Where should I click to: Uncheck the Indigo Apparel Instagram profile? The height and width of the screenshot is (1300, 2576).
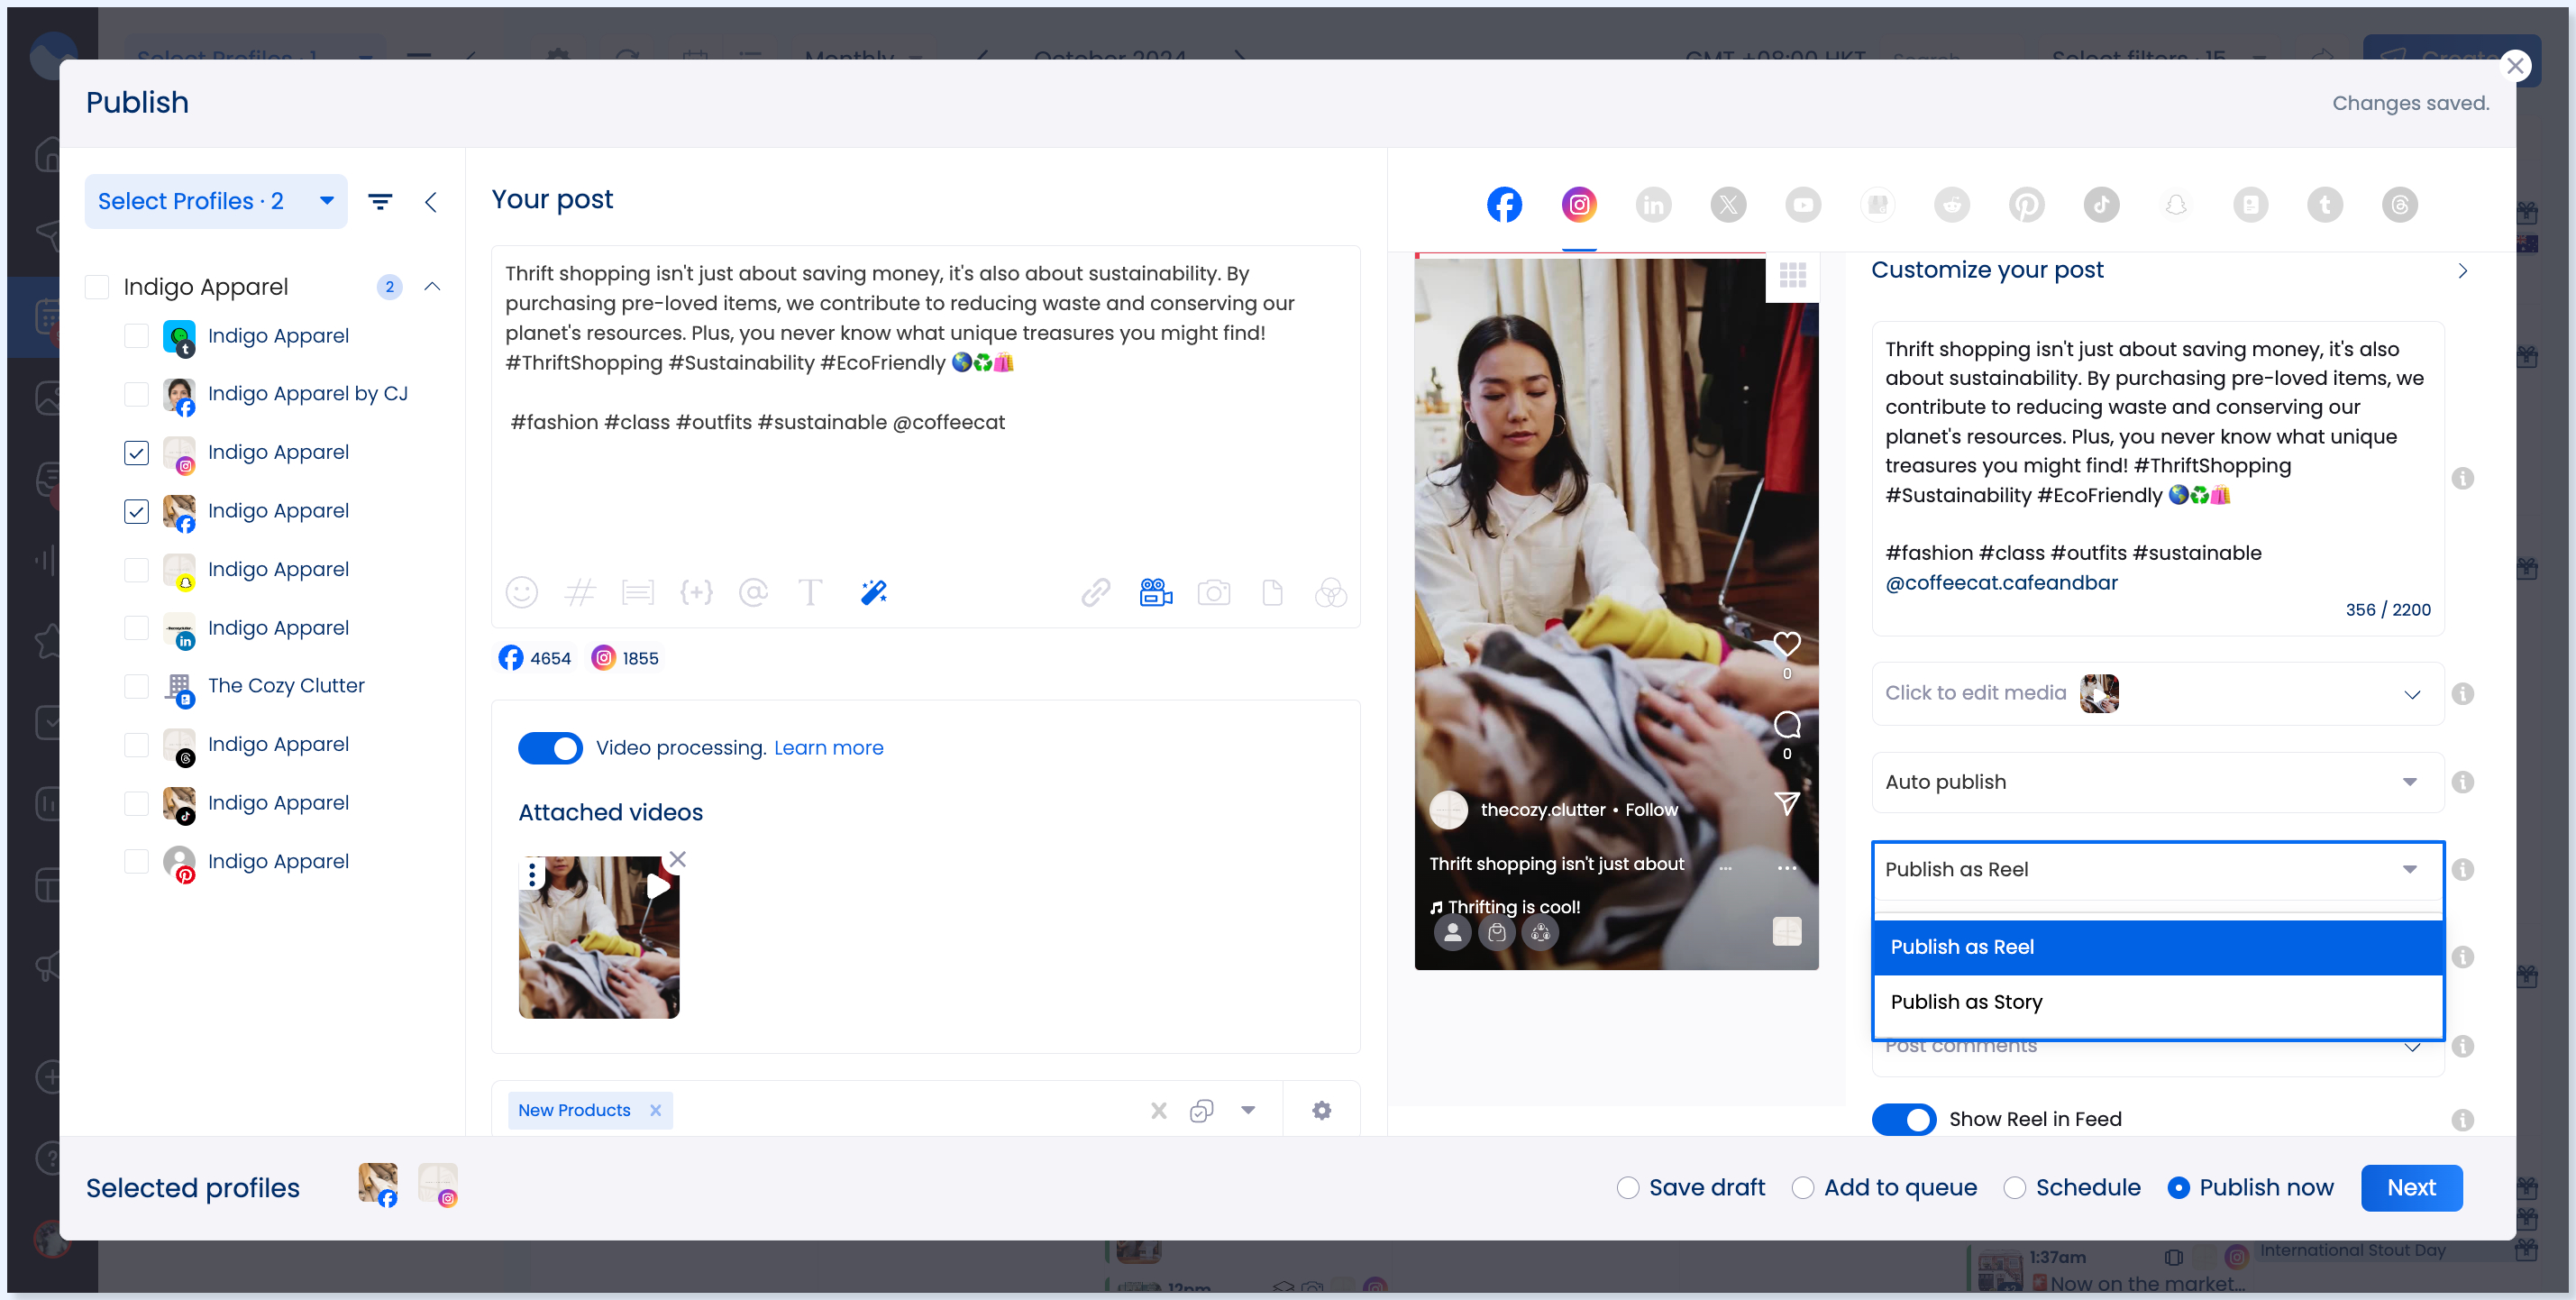pos(136,453)
